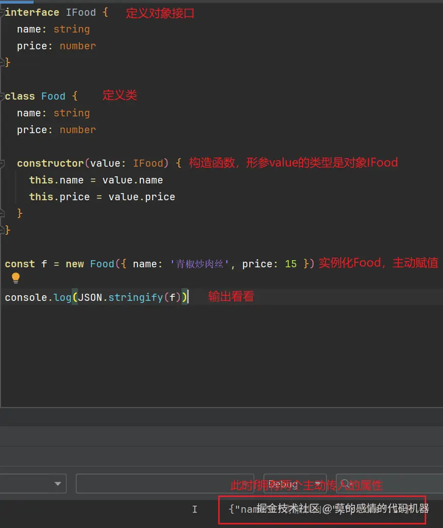The height and width of the screenshot is (528, 443).
Task: Click 'value.price' on the assignment line
Action: point(141,197)
